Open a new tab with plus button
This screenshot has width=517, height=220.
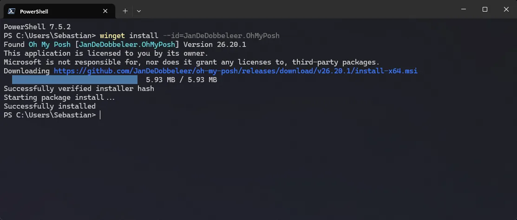coord(125,11)
